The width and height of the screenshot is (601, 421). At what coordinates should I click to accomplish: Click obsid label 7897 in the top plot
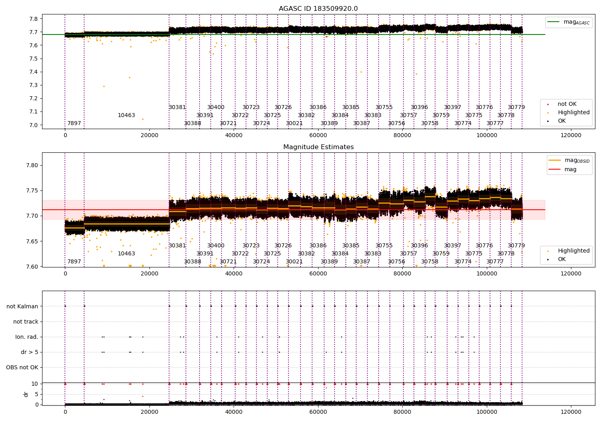74,123
